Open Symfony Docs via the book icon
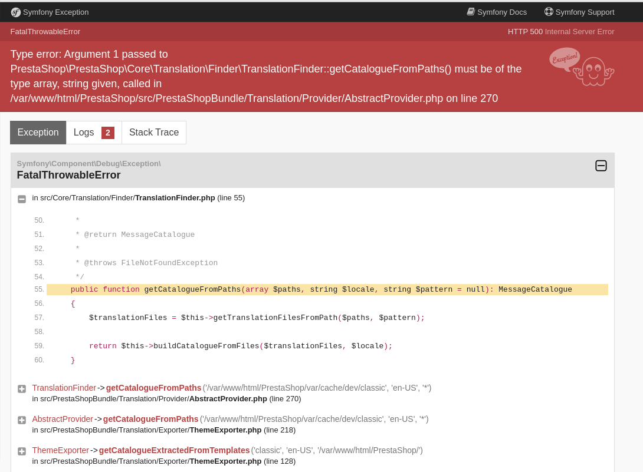 (x=471, y=12)
